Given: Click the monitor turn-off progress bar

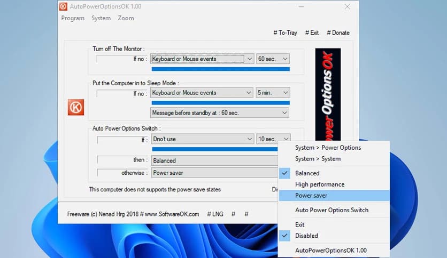Looking at the screenshot, I should coord(221,69).
